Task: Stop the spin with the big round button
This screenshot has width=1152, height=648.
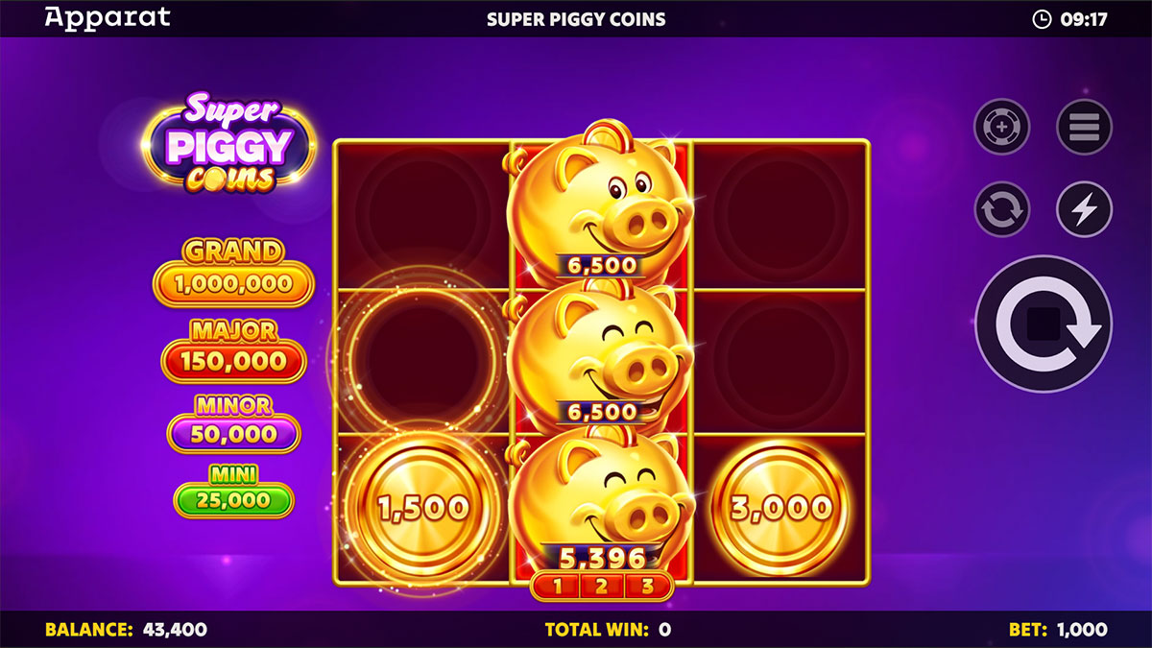Action: (x=1044, y=324)
